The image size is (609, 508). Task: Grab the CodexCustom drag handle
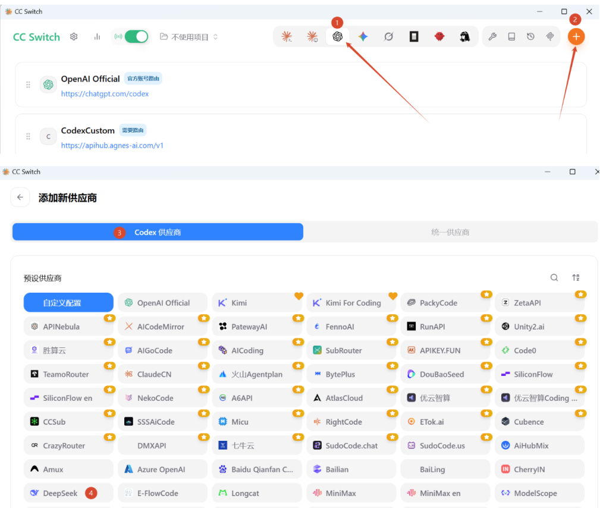click(28, 136)
